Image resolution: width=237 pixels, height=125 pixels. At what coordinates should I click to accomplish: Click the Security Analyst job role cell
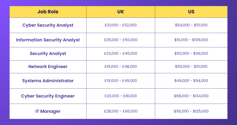click(x=48, y=54)
